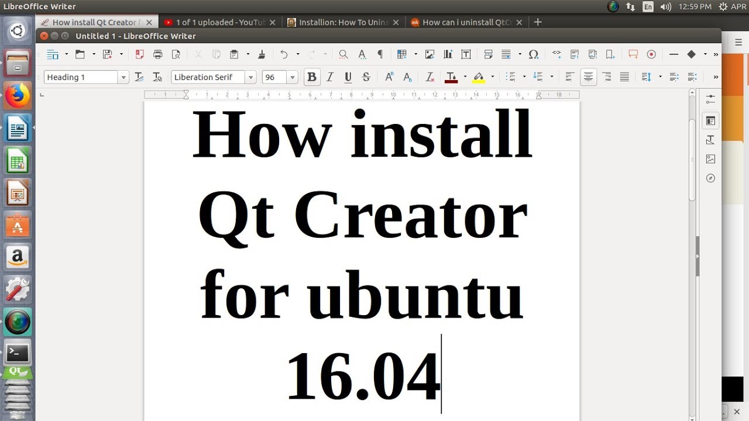This screenshot has height=421, width=749.
Task: Click the Paste clipboard icon
Action: [x=234, y=54]
